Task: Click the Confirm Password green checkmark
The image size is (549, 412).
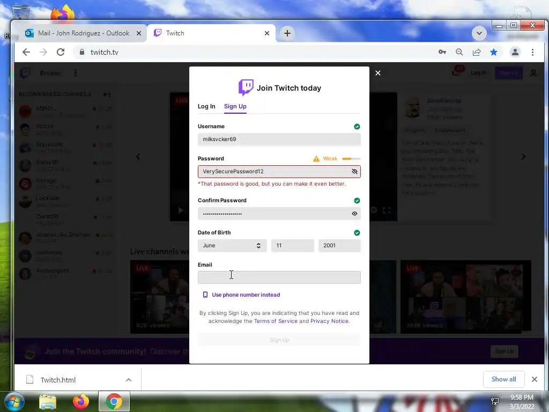Action: 357,201
